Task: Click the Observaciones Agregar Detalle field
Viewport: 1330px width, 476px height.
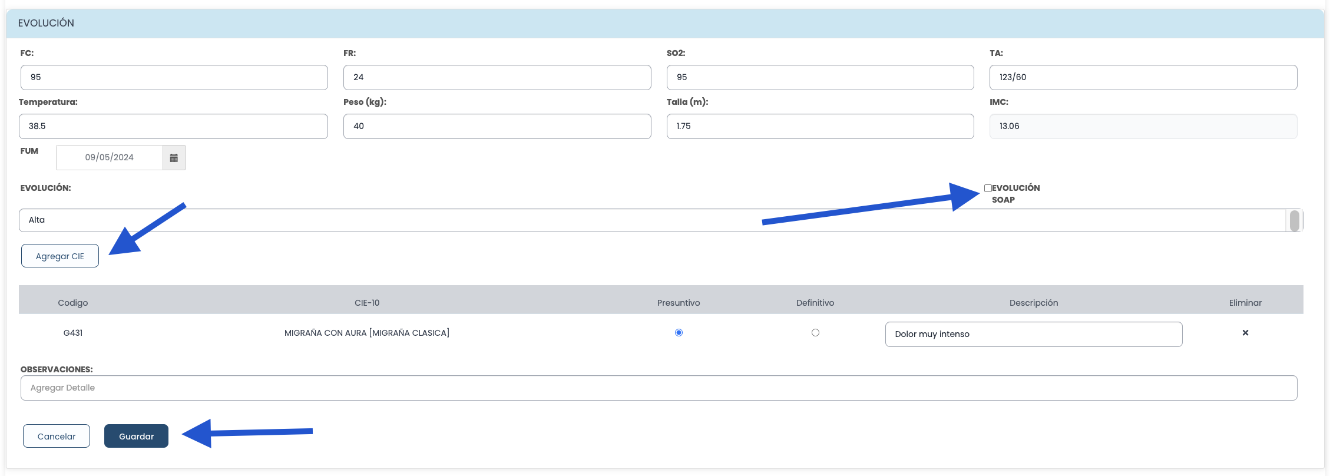Action: pyautogui.click(x=659, y=388)
